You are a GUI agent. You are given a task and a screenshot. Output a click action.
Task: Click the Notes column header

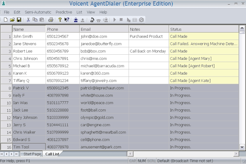[x=149, y=29]
